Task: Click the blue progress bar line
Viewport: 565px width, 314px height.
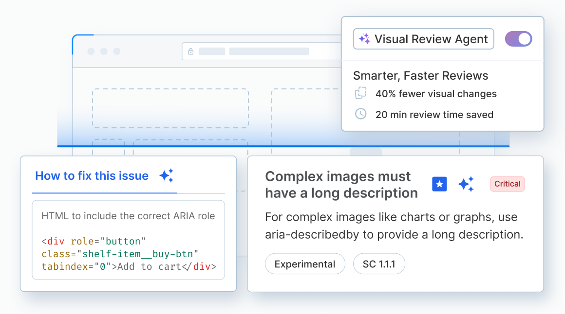Action: (282, 146)
